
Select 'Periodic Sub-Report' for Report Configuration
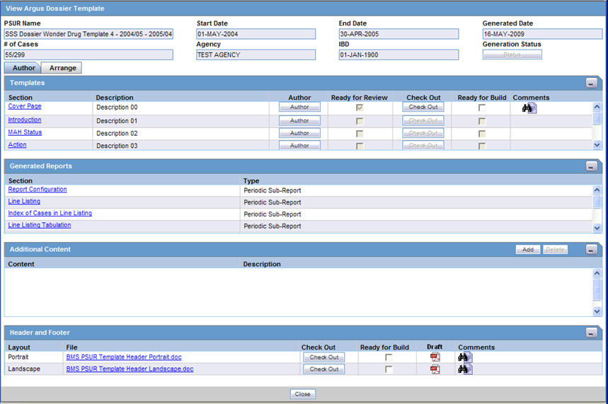(x=273, y=190)
